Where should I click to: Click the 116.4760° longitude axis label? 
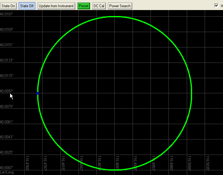[x=27, y=163]
